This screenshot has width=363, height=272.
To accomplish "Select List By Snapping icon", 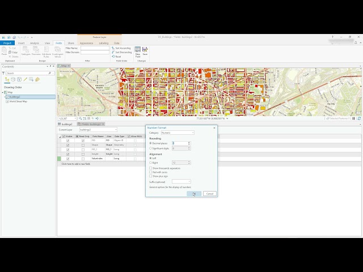I will [31, 79].
